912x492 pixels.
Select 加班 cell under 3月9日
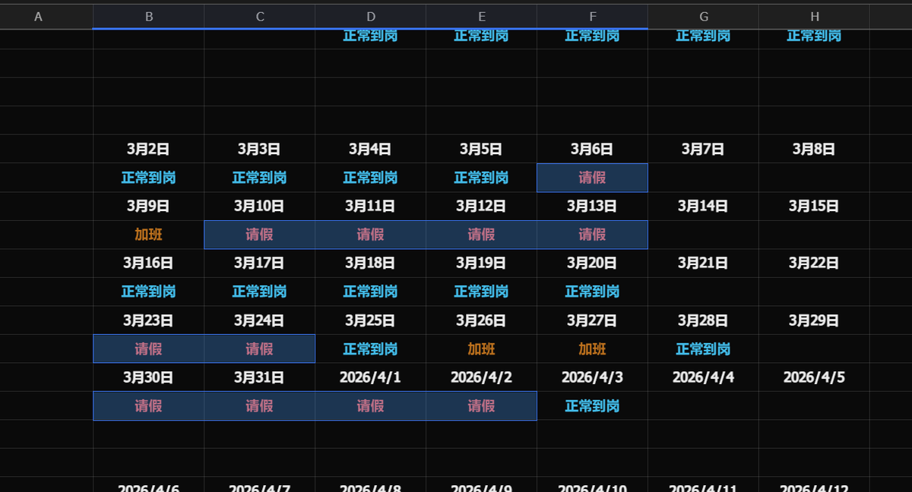(x=149, y=235)
